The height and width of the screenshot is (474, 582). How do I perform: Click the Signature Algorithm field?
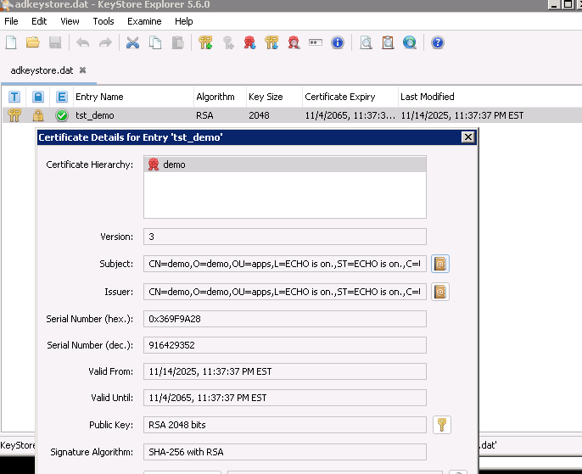tap(285, 453)
